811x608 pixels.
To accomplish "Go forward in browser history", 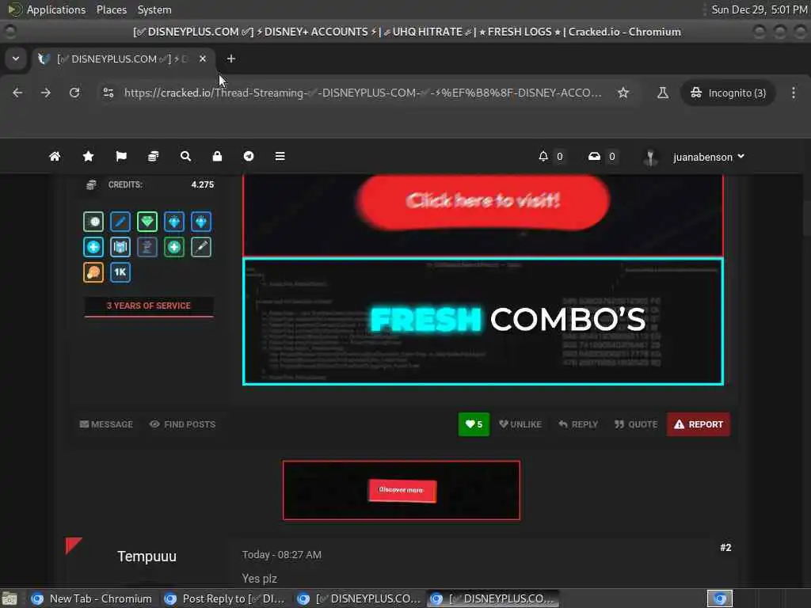I will [x=46, y=93].
